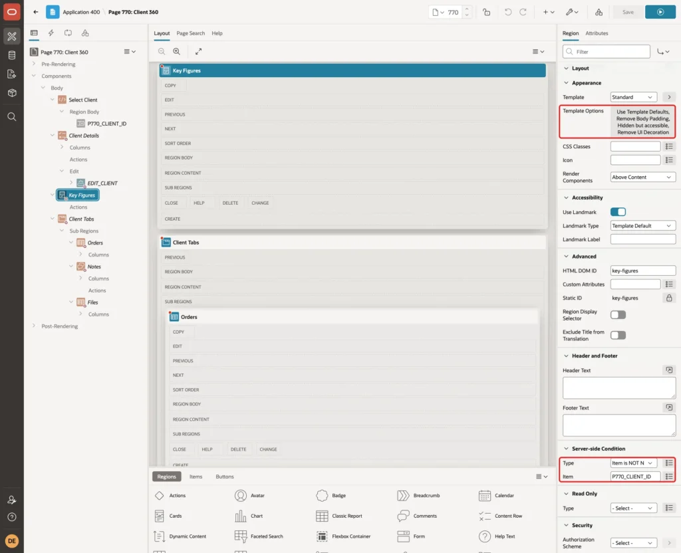Click the HTML DOM ID field
Screen dimensions: 681x553
click(x=643, y=271)
